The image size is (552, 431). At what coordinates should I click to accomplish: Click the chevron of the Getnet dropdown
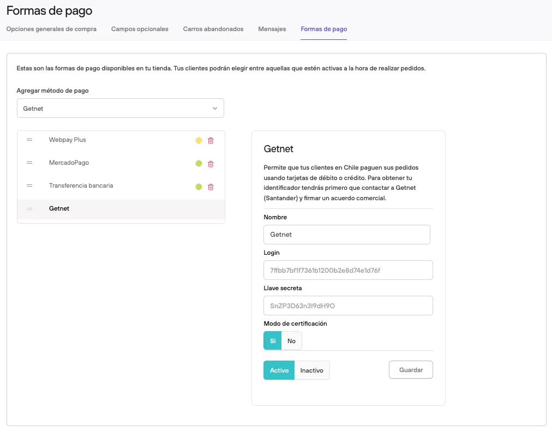pyautogui.click(x=215, y=109)
